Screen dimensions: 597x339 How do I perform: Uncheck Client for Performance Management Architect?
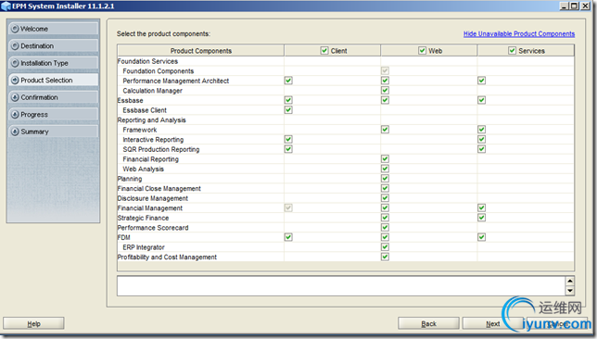pos(288,81)
